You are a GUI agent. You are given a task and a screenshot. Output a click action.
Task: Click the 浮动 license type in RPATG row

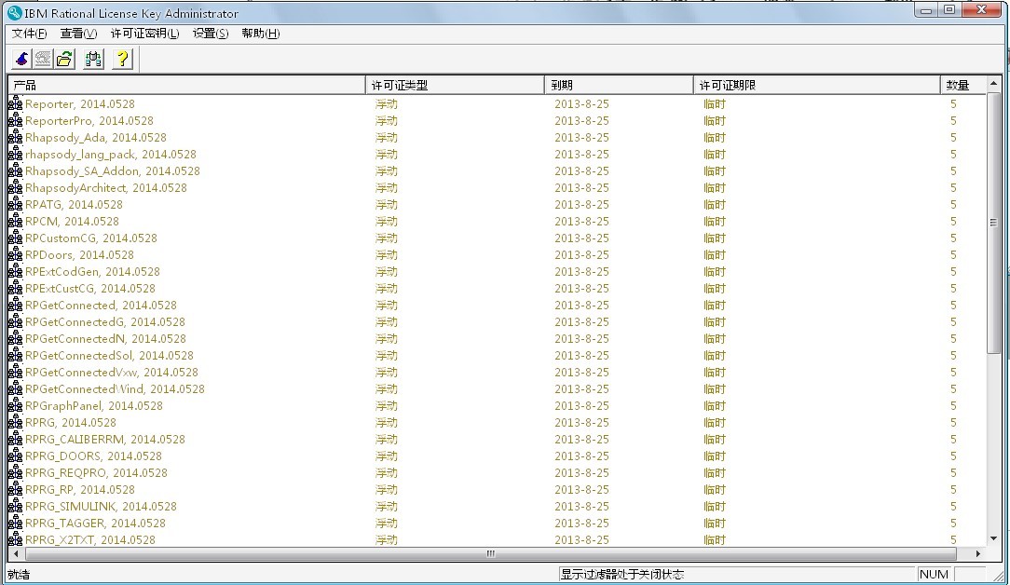[x=387, y=204]
